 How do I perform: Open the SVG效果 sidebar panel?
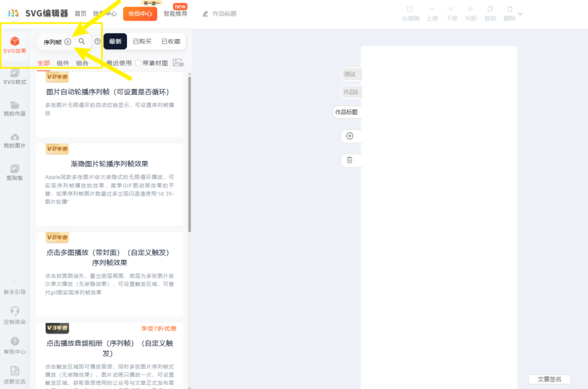(15, 45)
